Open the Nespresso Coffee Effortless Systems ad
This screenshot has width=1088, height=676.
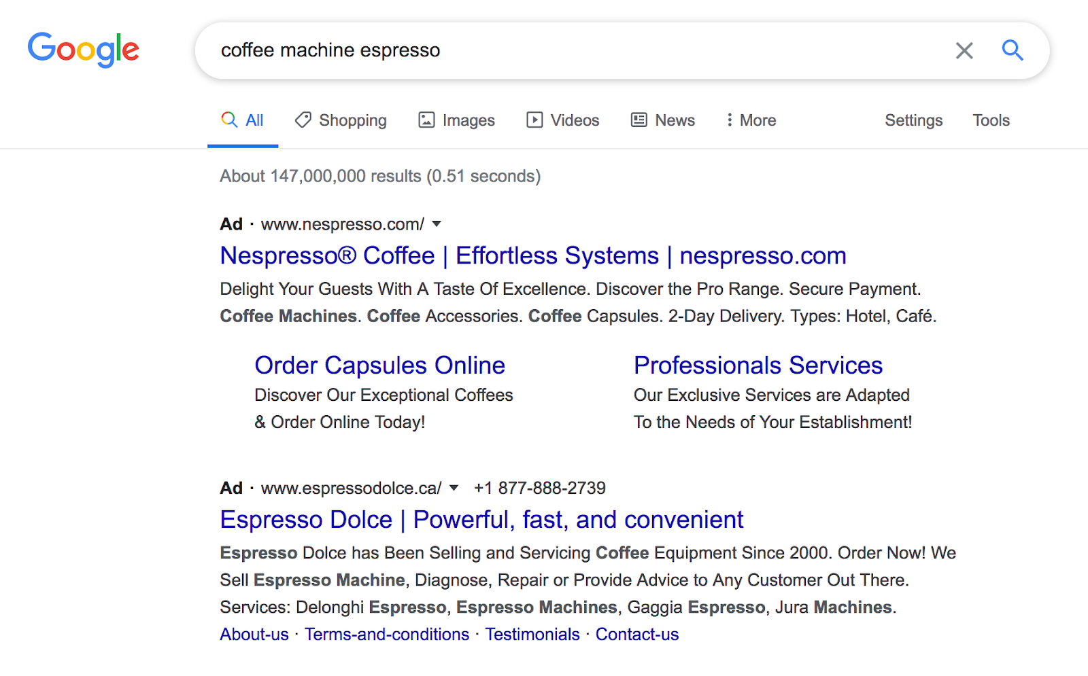pyautogui.click(x=533, y=255)
